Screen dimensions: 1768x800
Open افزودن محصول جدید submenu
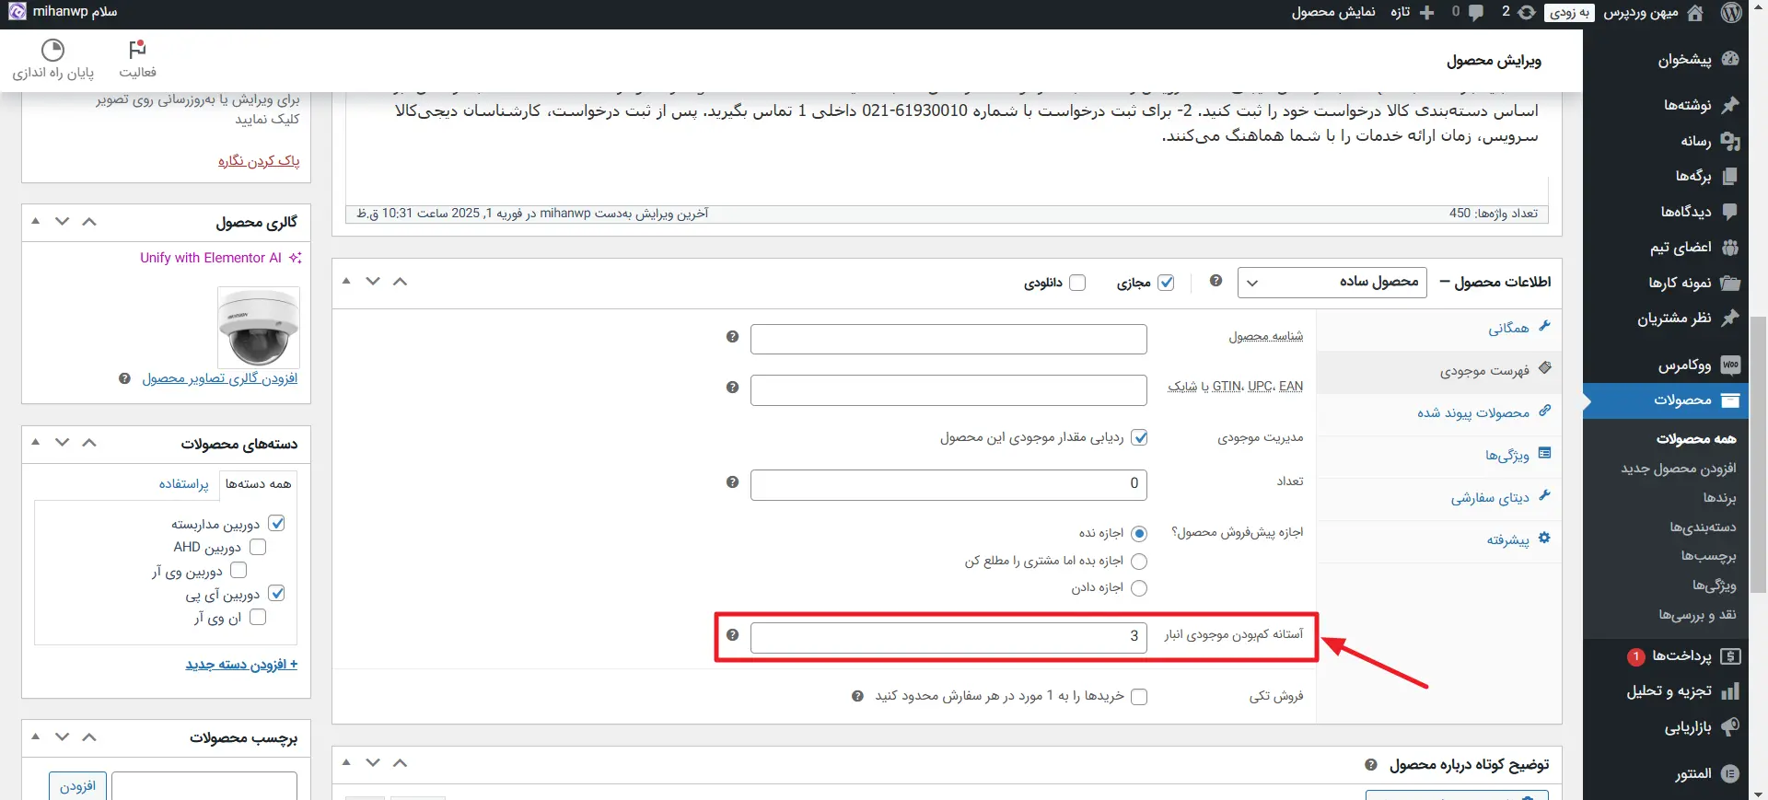[1679, 469]
